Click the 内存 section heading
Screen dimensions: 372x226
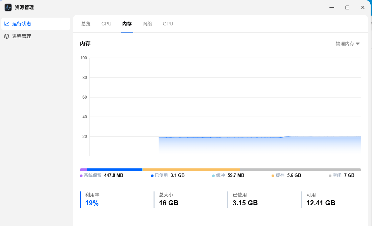[85, 43]
